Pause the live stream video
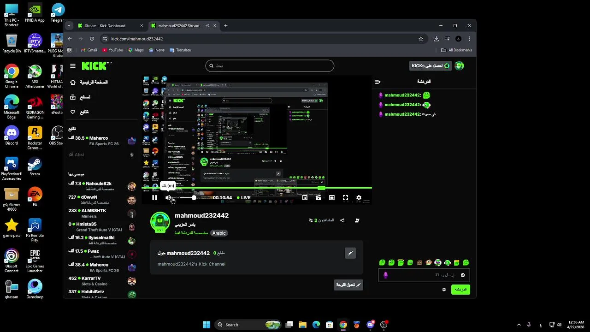The image size is (590, 332). [154, 198]
